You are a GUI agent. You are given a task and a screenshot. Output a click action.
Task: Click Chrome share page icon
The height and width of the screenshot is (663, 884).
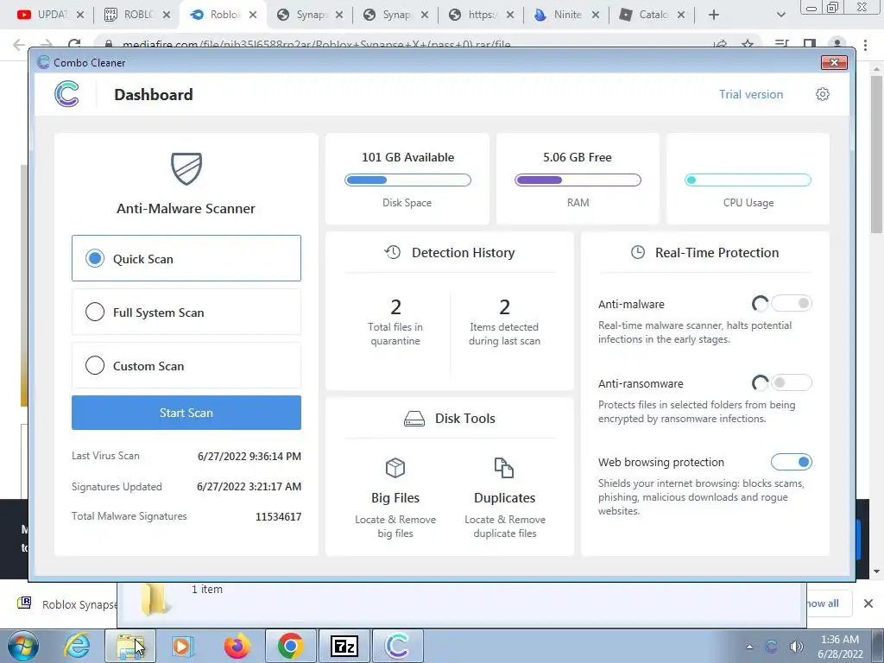click(x=720, y=44)
